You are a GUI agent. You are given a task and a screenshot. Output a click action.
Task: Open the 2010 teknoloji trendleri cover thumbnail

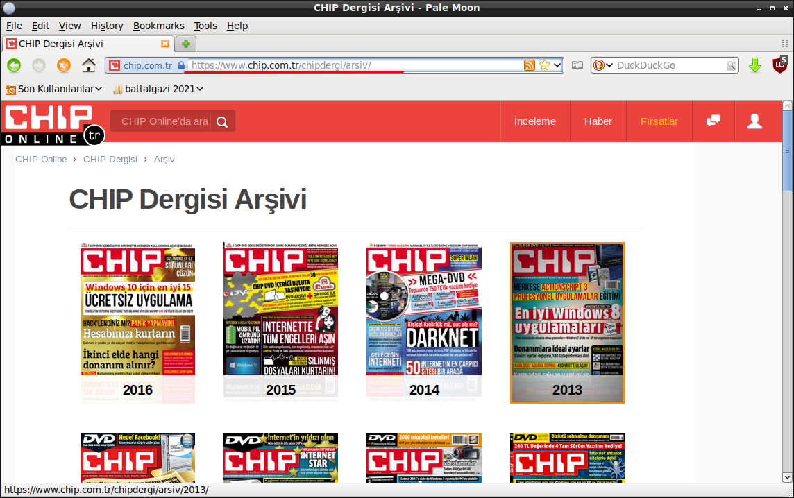(424, 458)
